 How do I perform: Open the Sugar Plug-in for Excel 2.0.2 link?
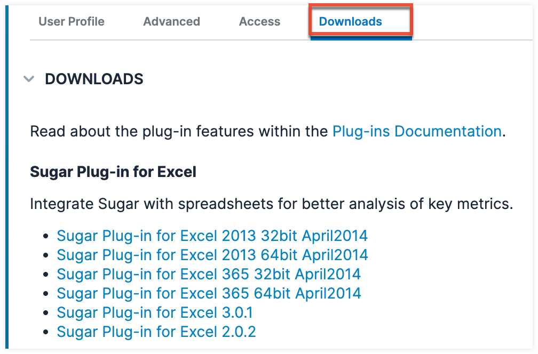click(x=155, y=332)
